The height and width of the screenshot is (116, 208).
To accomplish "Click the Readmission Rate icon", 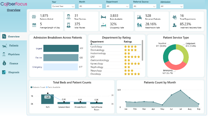I will click(x=139, y=25).
